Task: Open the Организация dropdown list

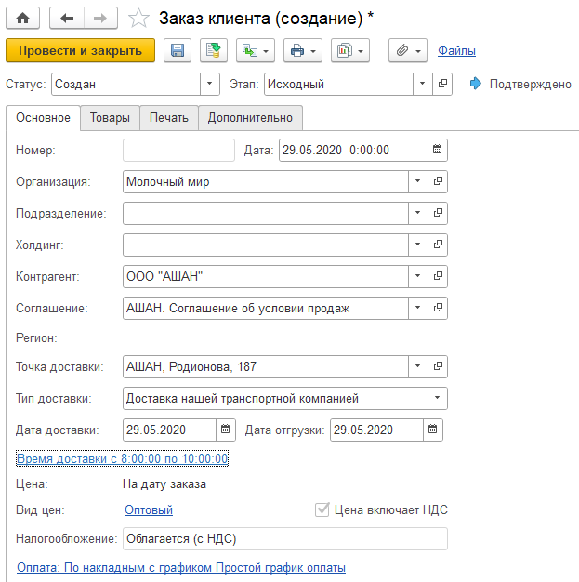Action: point(417,181)
